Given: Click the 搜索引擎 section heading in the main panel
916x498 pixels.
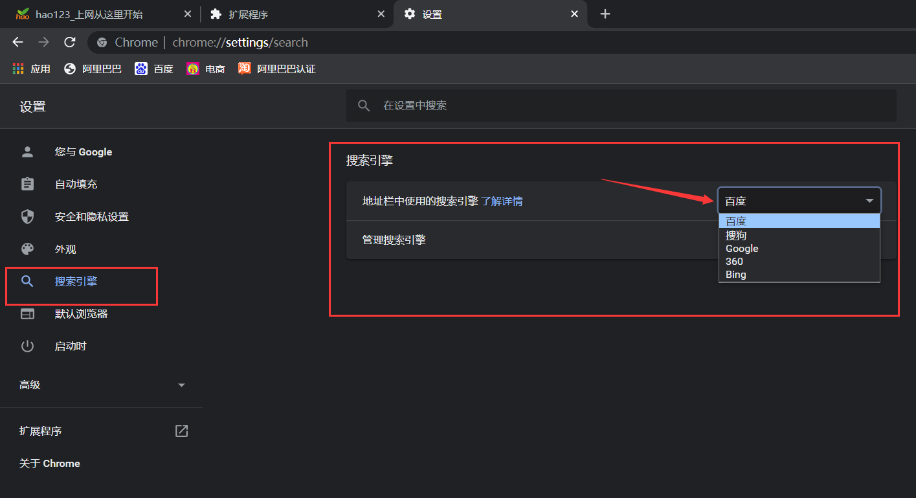Looking at the screenshot, I should coord(370,161).
